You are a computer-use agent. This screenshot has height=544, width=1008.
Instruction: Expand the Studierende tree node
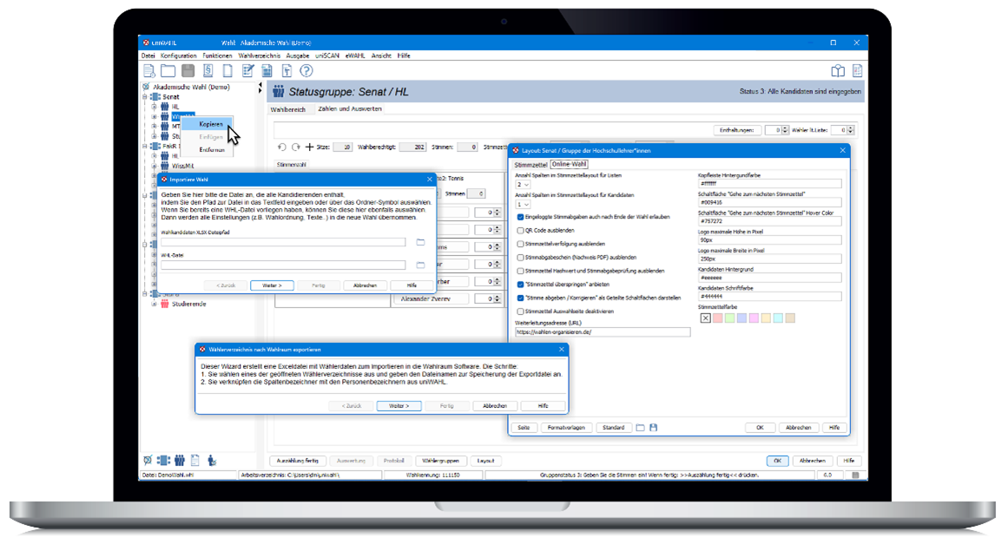click(x=155, y=304)
